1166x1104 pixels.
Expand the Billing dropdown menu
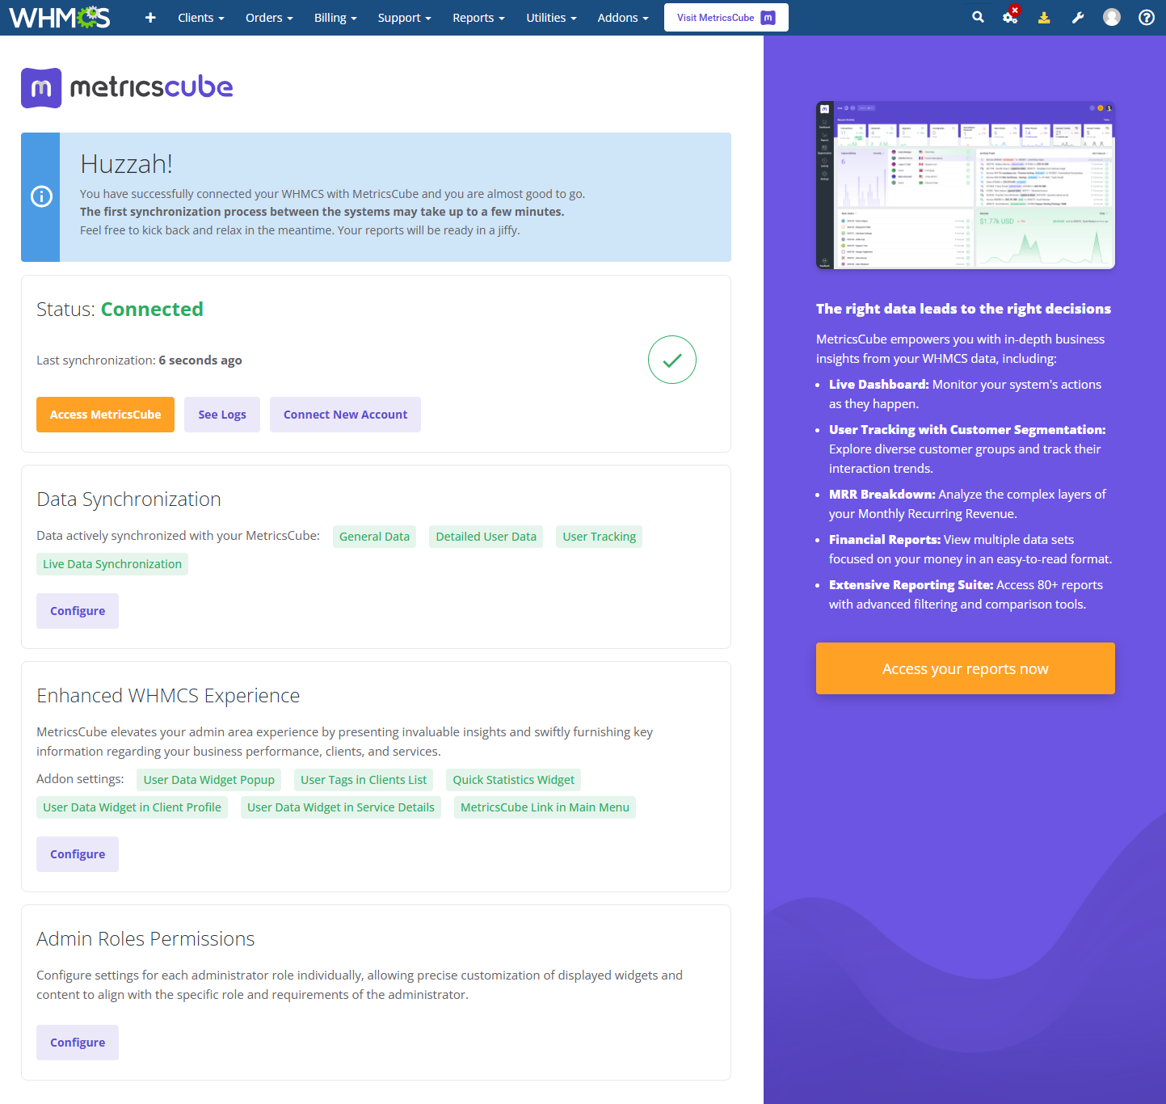tap(335, 18)
